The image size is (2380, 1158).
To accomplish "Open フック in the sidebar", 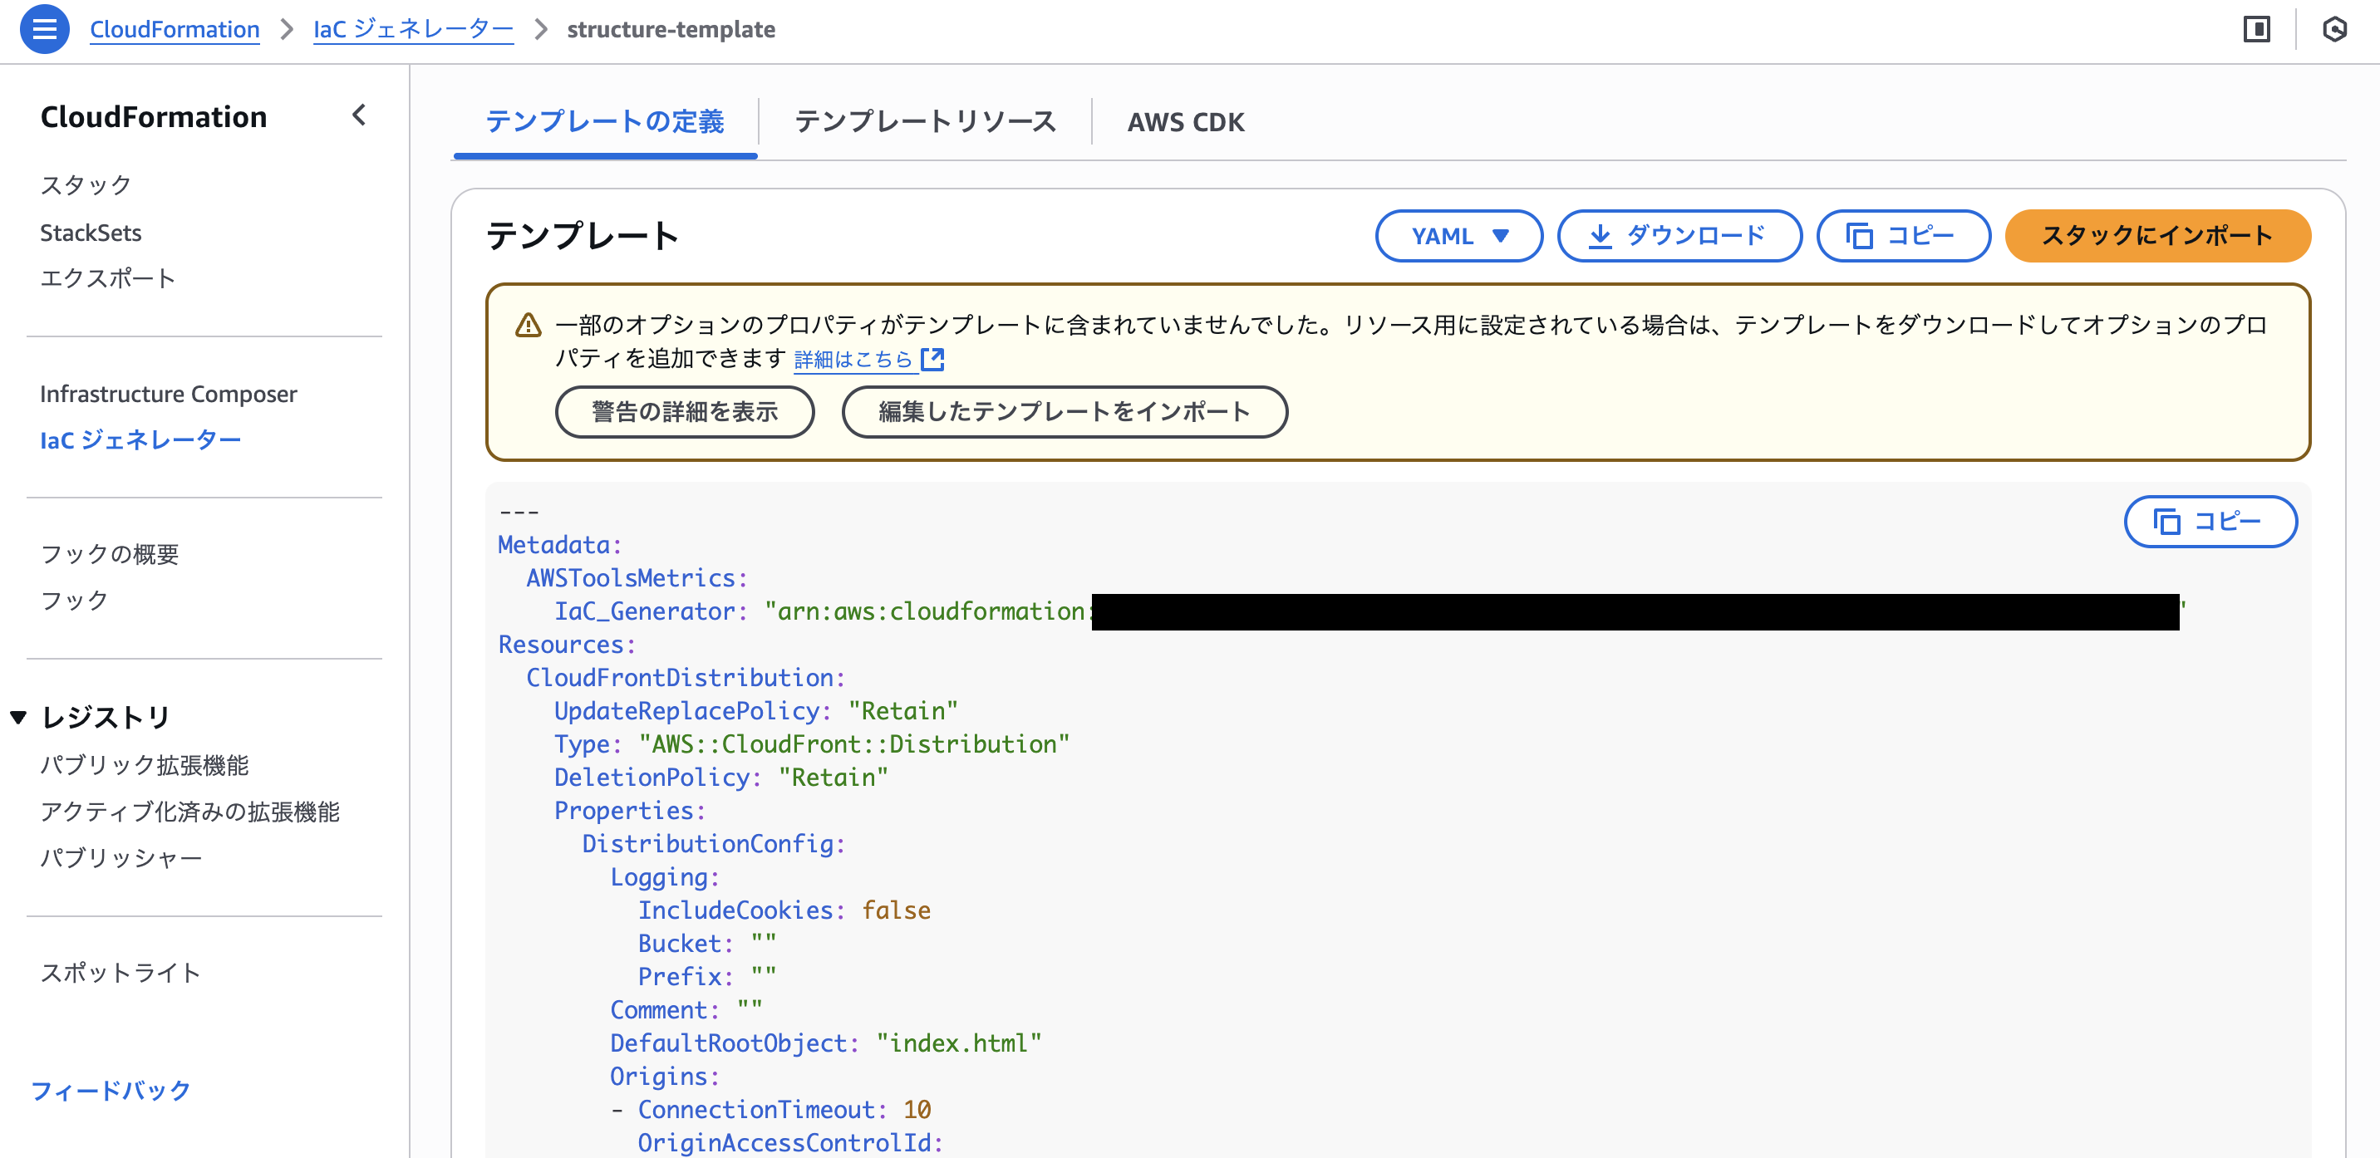I will [x=74, y=601].
